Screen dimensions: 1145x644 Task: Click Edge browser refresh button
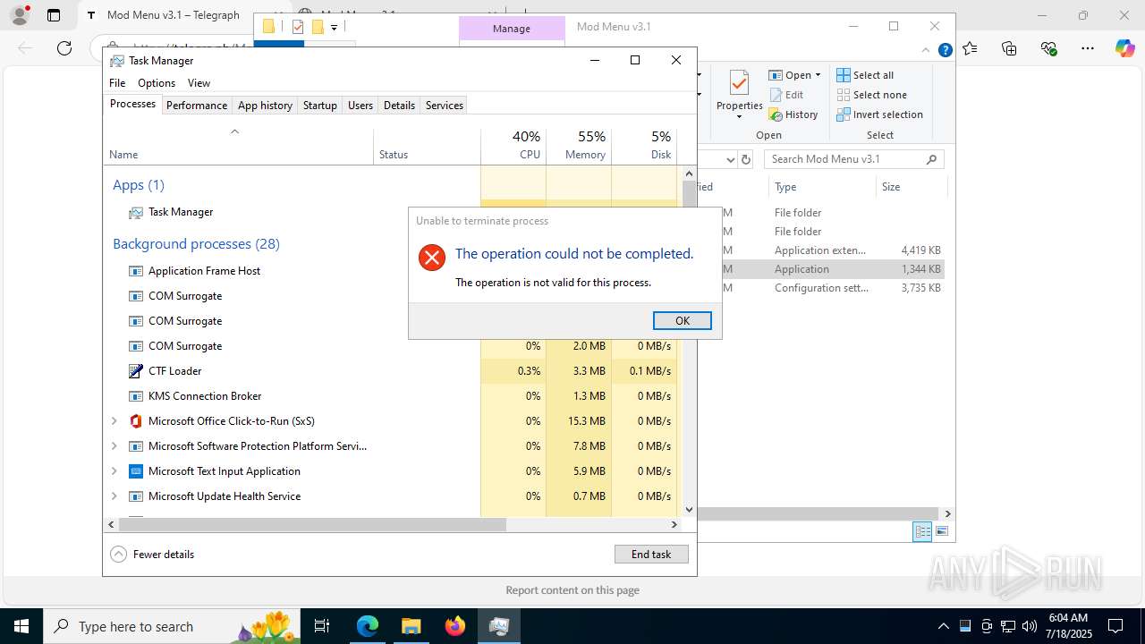tap(64, 48)
